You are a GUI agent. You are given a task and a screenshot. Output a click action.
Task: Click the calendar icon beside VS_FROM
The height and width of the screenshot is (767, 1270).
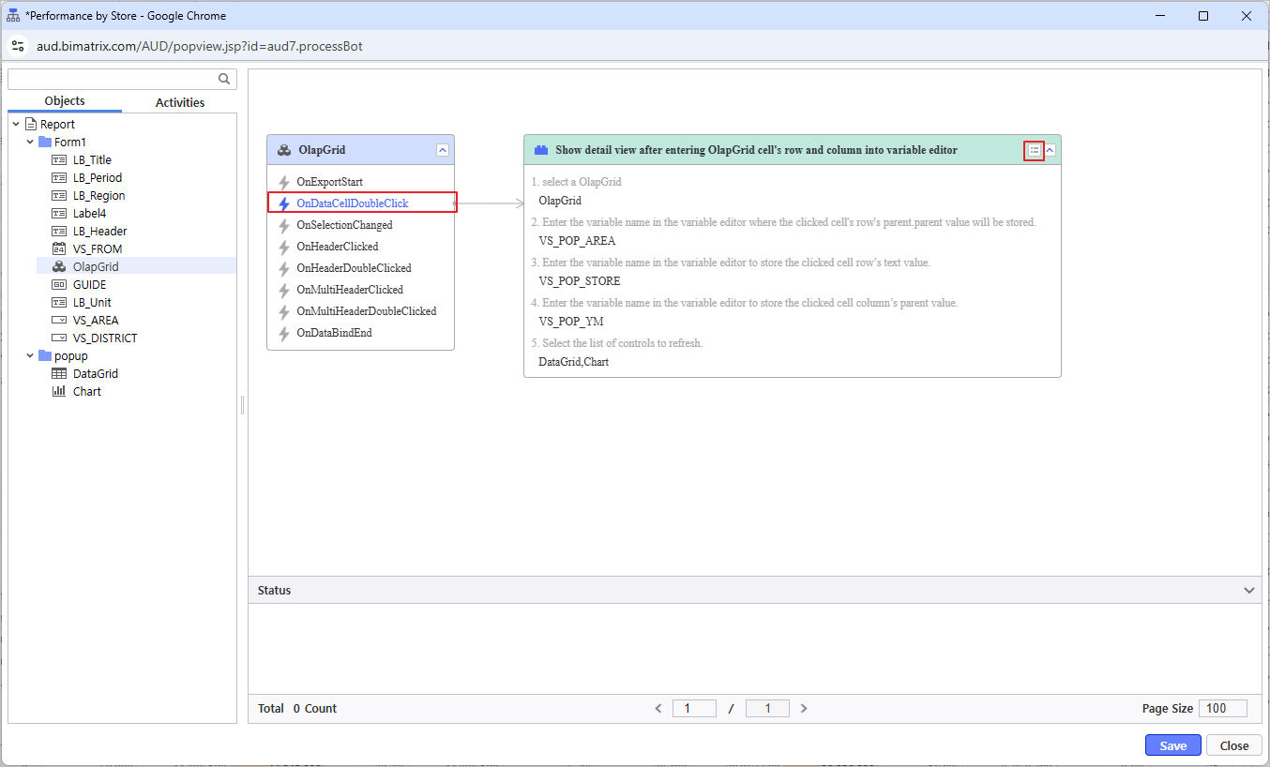coord(58,249)
